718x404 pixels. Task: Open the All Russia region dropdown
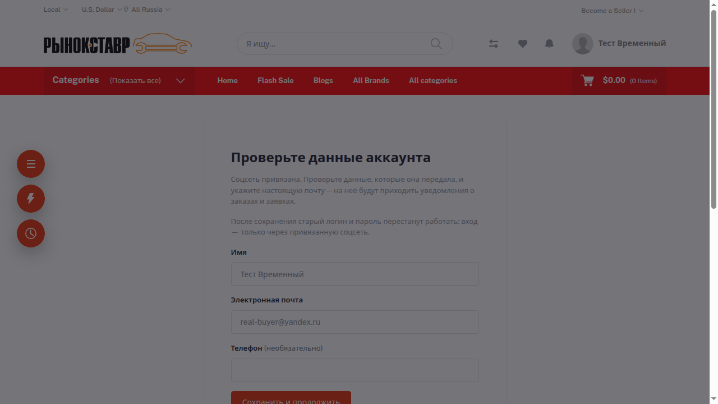(150, 10)
